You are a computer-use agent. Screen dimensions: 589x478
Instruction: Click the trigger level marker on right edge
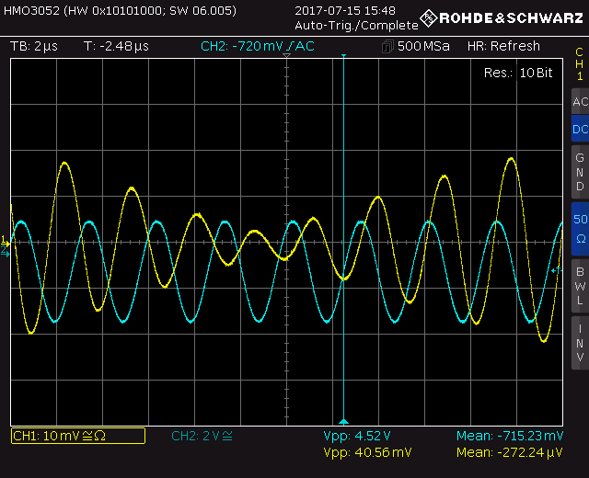[x=555, y=270]
